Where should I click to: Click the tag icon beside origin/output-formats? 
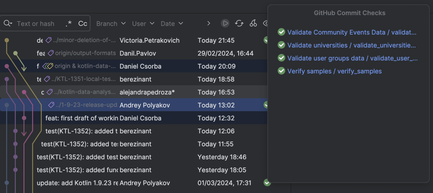click(51, 53)
